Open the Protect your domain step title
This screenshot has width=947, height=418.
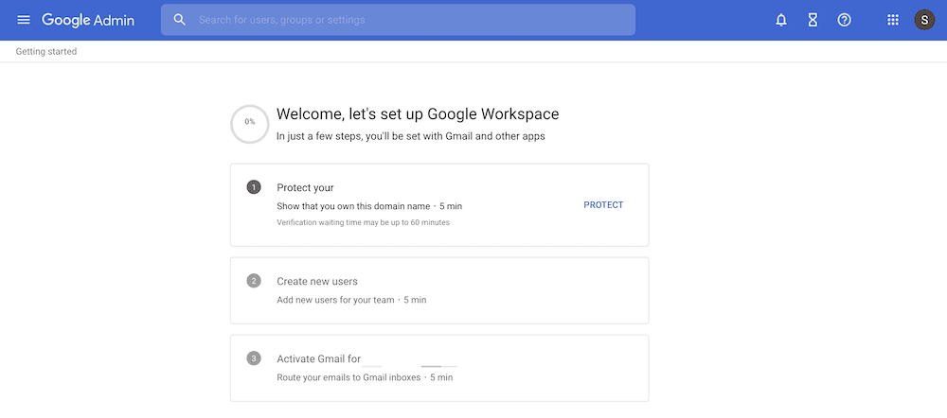pyautogui.click(x=305, y=187)
